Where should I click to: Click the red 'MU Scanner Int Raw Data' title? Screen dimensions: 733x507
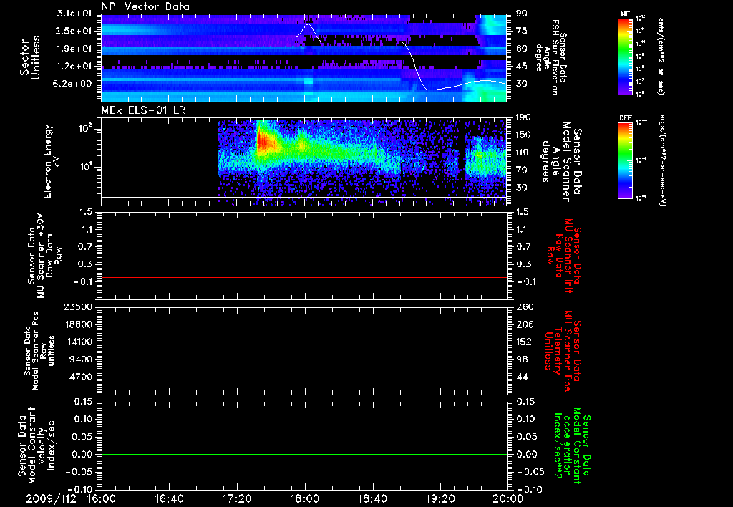[564, 256]
